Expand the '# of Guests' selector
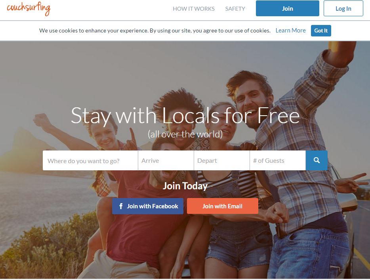Viewport: 370px width, 280px height. (x=278, y=160)
